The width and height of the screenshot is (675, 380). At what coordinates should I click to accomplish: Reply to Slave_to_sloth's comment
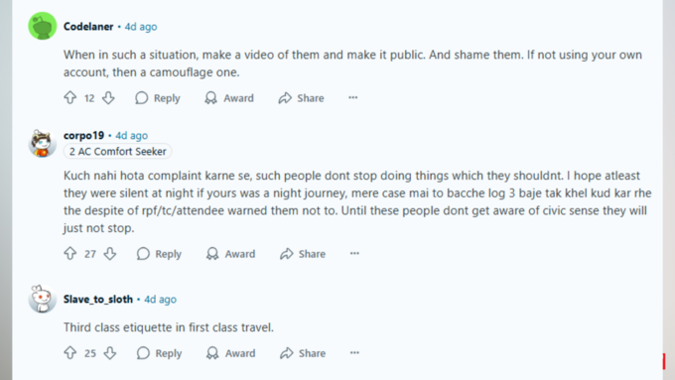click(159, 353)
